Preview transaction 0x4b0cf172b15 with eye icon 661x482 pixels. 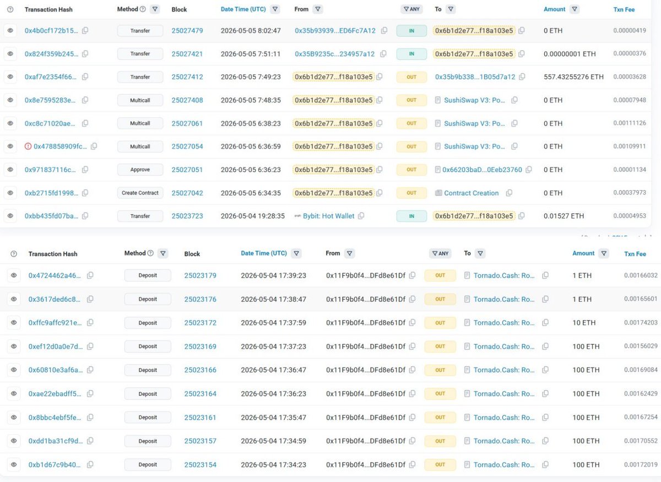pos(10,31)
